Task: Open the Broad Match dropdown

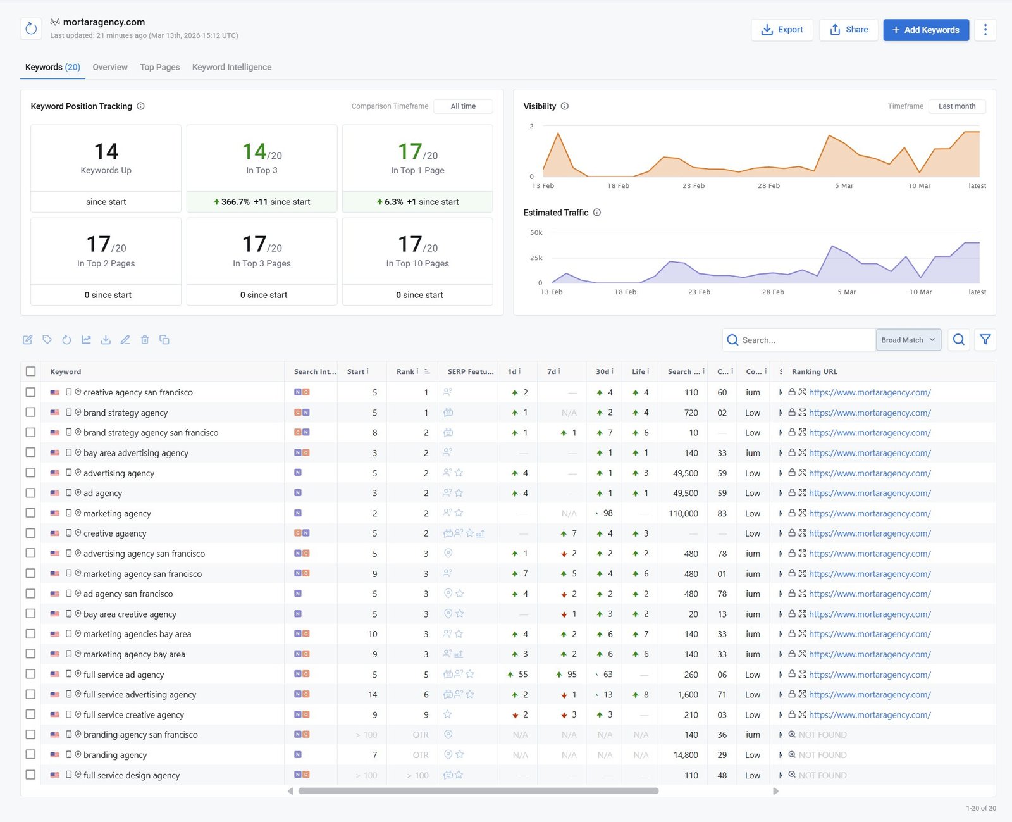Action: 908,340
